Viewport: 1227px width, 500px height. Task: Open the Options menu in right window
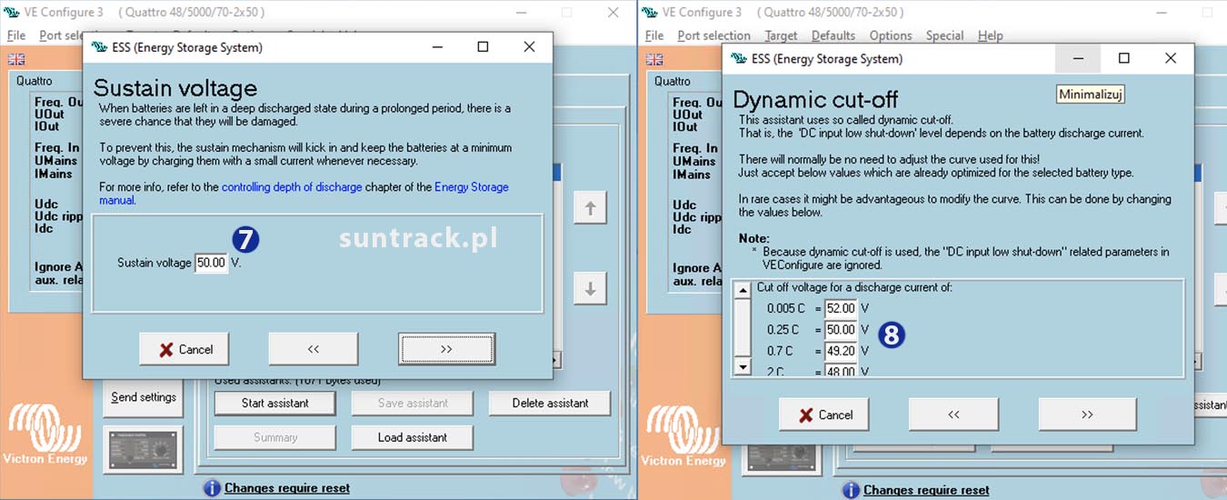(891, 35)
